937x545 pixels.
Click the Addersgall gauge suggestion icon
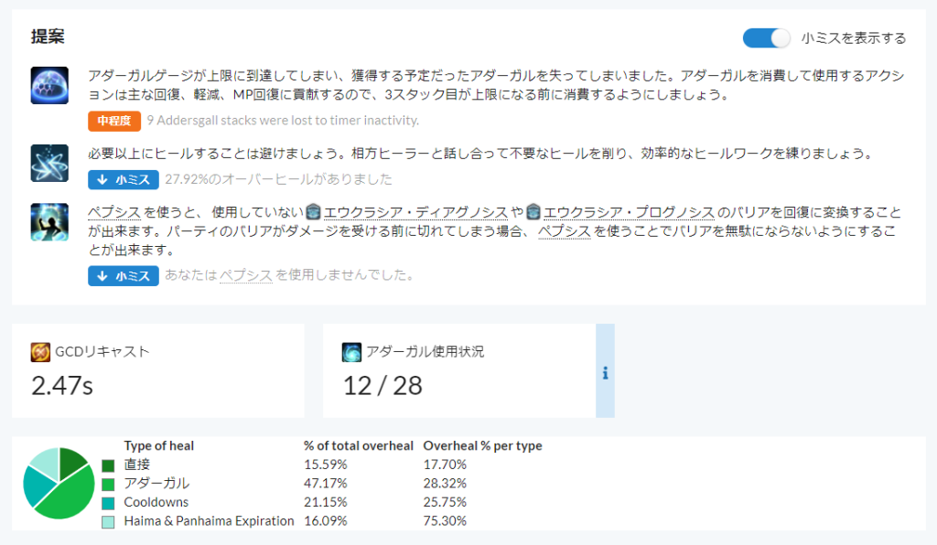pos(48,85)
